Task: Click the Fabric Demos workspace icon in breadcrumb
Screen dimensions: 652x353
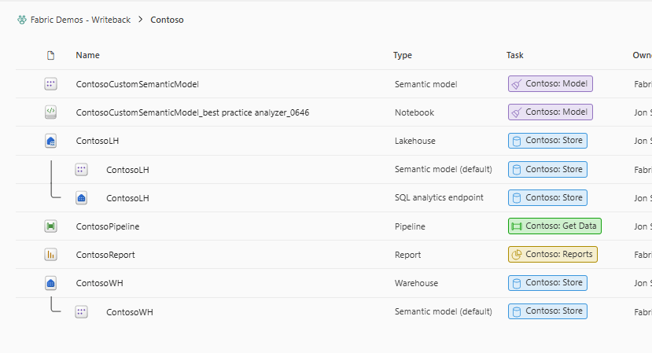Action: [22, 20]
